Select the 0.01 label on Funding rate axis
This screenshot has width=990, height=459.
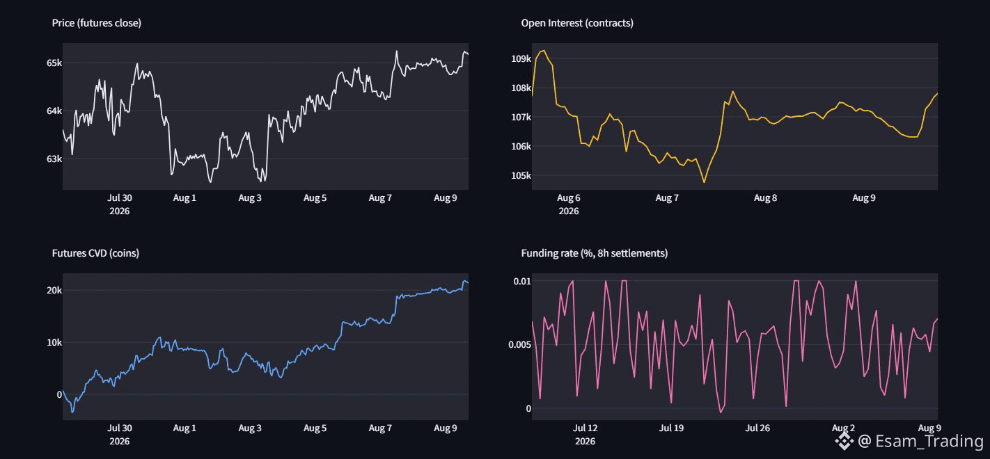pos(522,280)
